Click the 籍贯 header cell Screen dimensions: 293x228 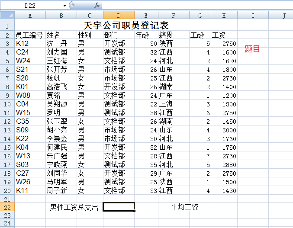pyautogui.click(x=174, y=35)
